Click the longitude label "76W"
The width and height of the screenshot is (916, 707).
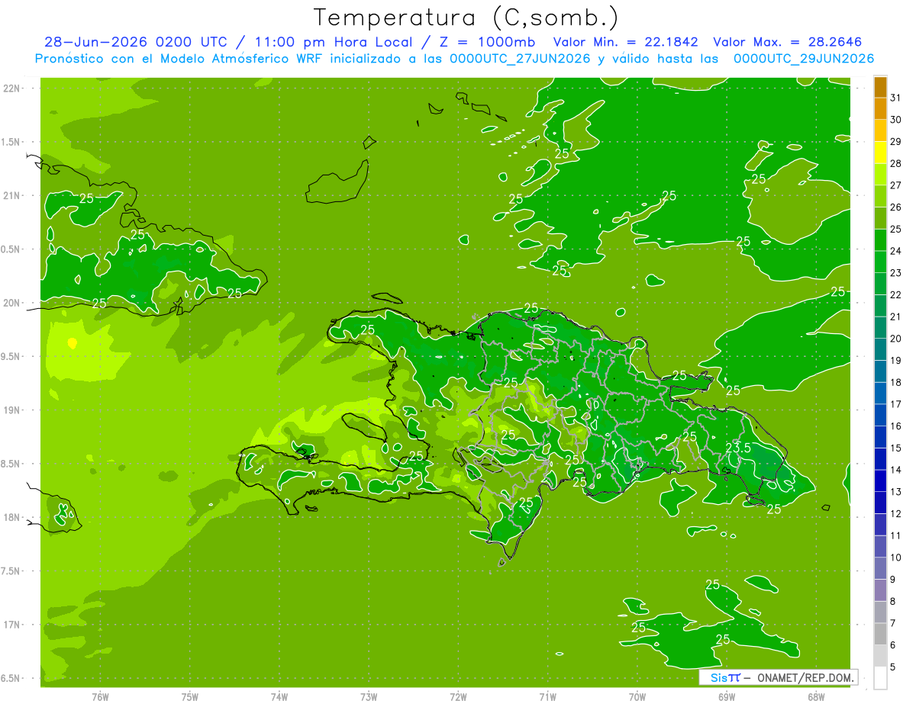tap(100, 696)
